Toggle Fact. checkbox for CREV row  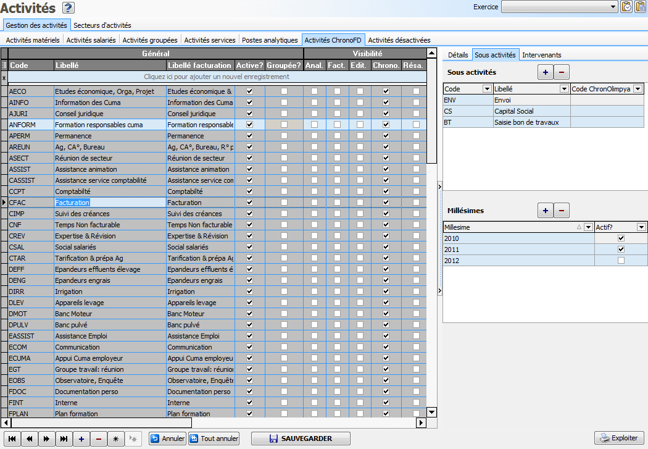pos(337,236)
